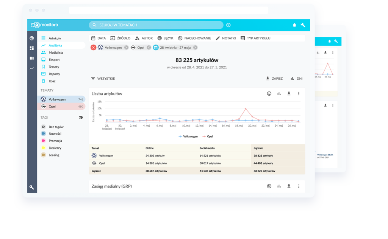
Task: Open the JĘZYK filter dropdown
Action: pos(166,38)
